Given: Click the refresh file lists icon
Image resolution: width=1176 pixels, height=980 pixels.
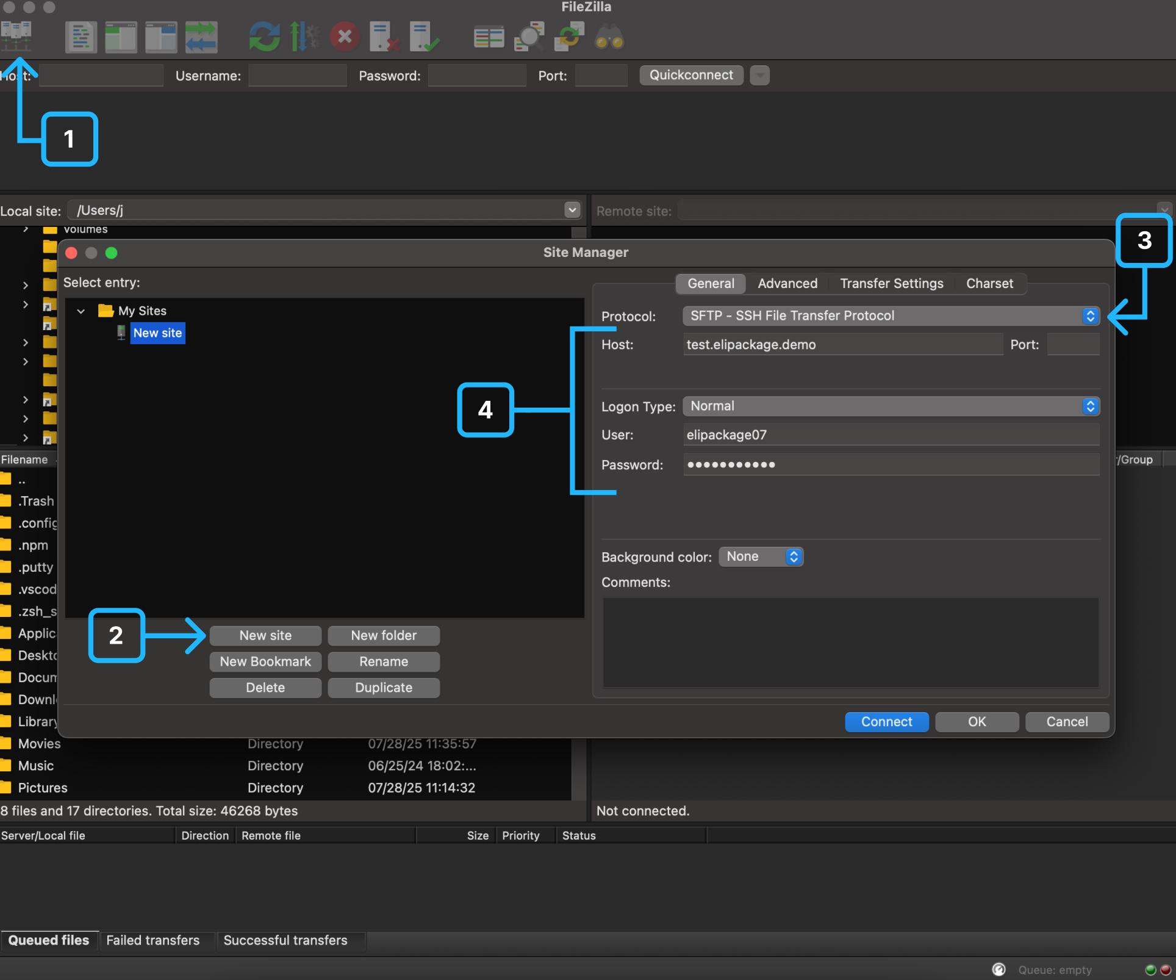Looking at the screenshot, I should click(264, 37).
